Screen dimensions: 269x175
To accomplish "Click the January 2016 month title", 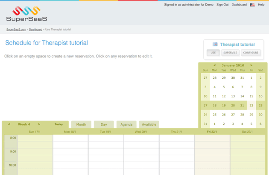I will (x=233, y=65).
